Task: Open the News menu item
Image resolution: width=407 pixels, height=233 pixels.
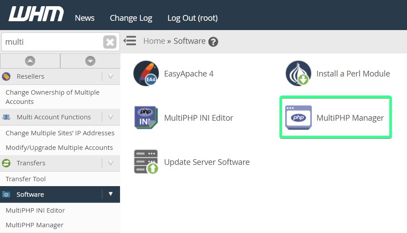Action: [85, 18]
